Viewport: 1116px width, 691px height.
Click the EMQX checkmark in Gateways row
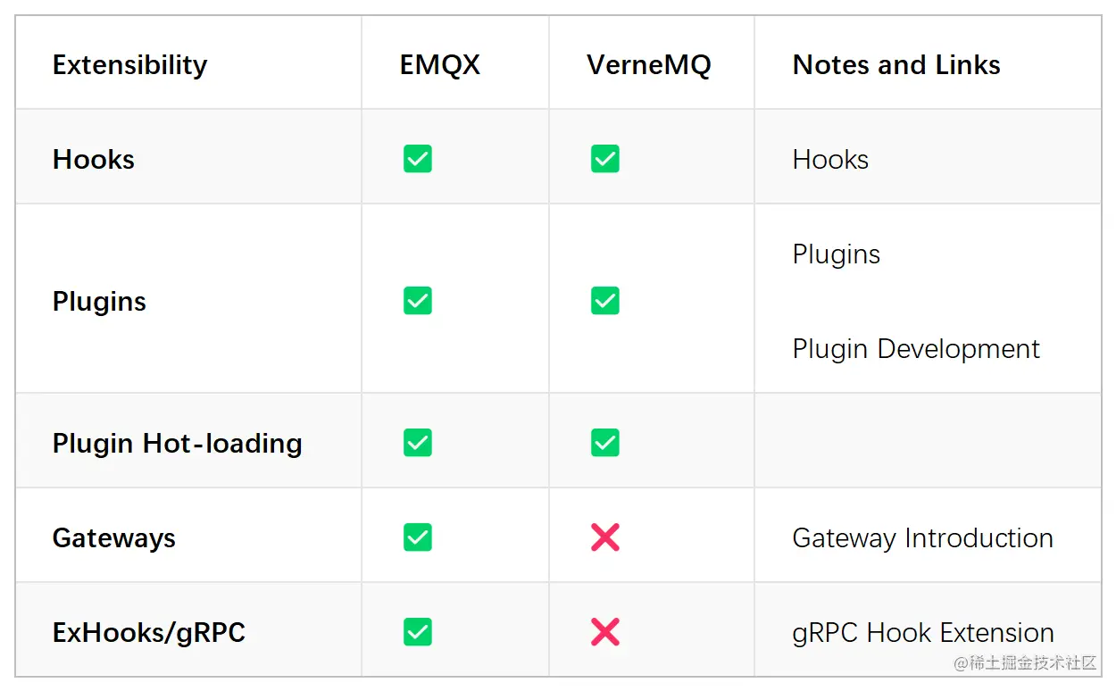[418, 537]
